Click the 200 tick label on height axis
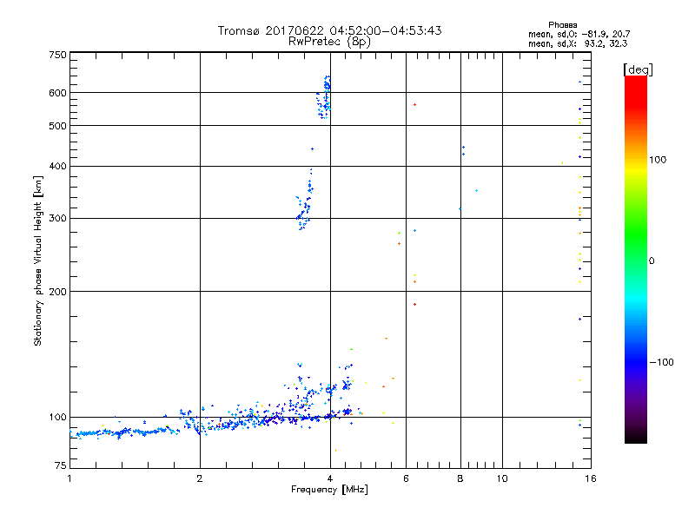The height and width of the screenshot is (521, 695). click(57, 291)
